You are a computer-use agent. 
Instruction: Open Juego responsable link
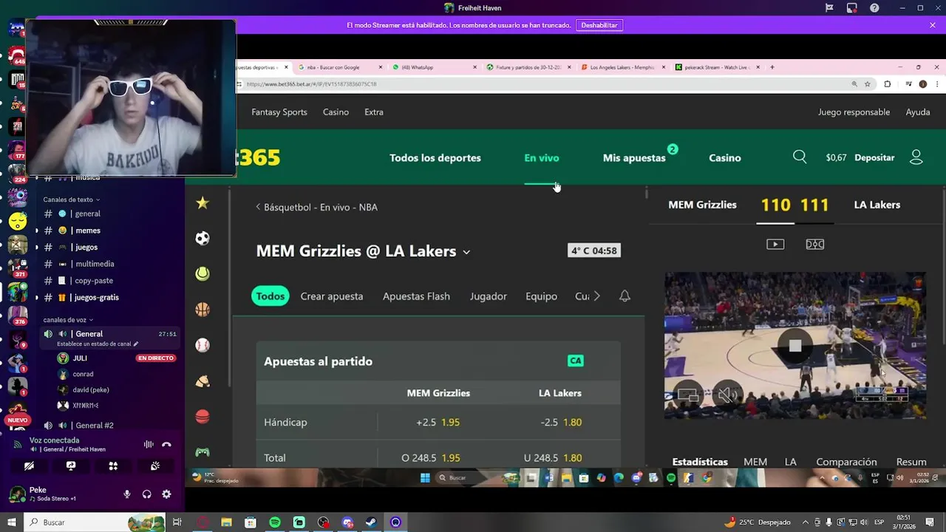pyautogui.click(x=854, y=112)
